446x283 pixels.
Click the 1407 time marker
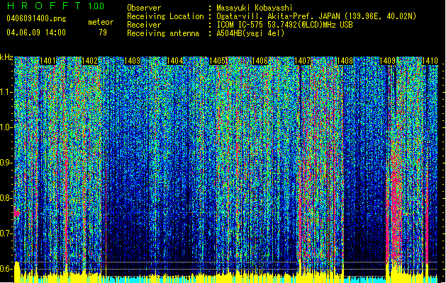(302, 61)
